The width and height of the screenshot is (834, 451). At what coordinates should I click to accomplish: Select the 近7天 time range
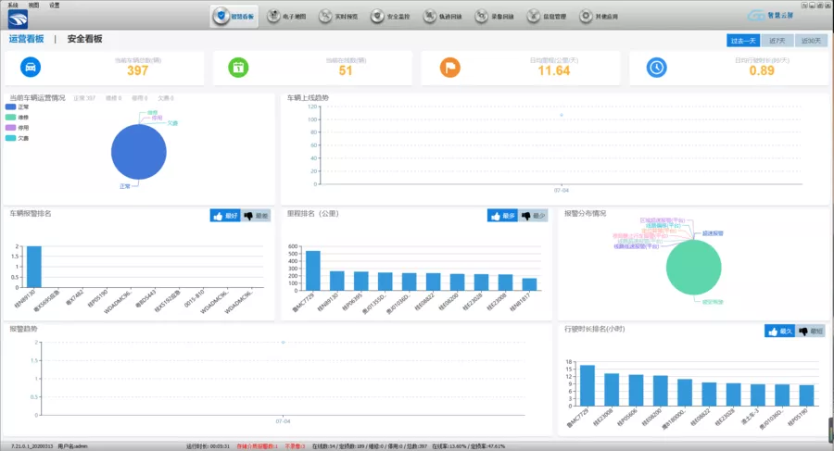tap(777, 41)
